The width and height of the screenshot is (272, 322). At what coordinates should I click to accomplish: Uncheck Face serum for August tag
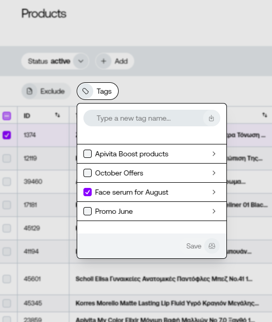pyautogui.click(x=88, y=192)
